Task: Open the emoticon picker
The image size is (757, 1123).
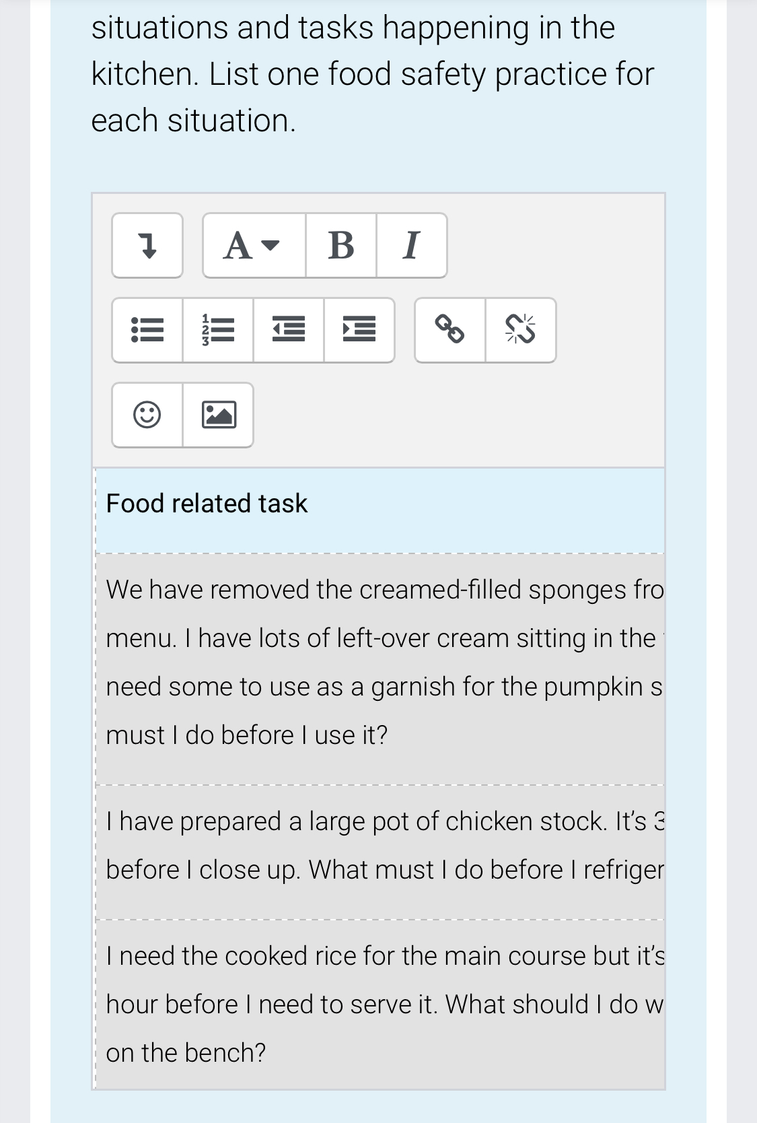Action: tap(147, 415)
